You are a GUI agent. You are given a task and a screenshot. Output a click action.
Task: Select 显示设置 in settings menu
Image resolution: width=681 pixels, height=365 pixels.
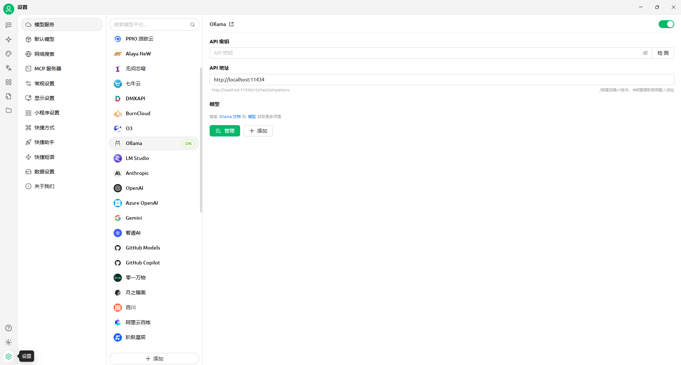(44, 98)
